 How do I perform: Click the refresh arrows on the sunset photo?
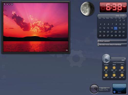(67, 50)
